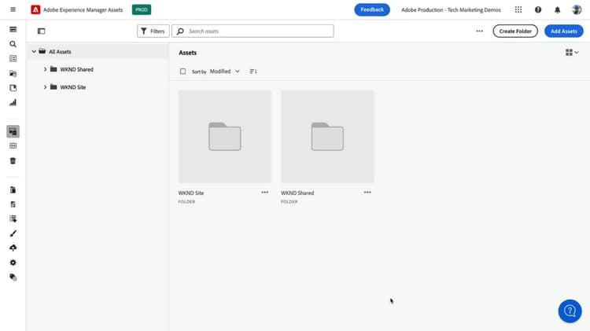Click the Assets heading text
Image resolution: width=590 pixels, height=331 pixels.
188,53
